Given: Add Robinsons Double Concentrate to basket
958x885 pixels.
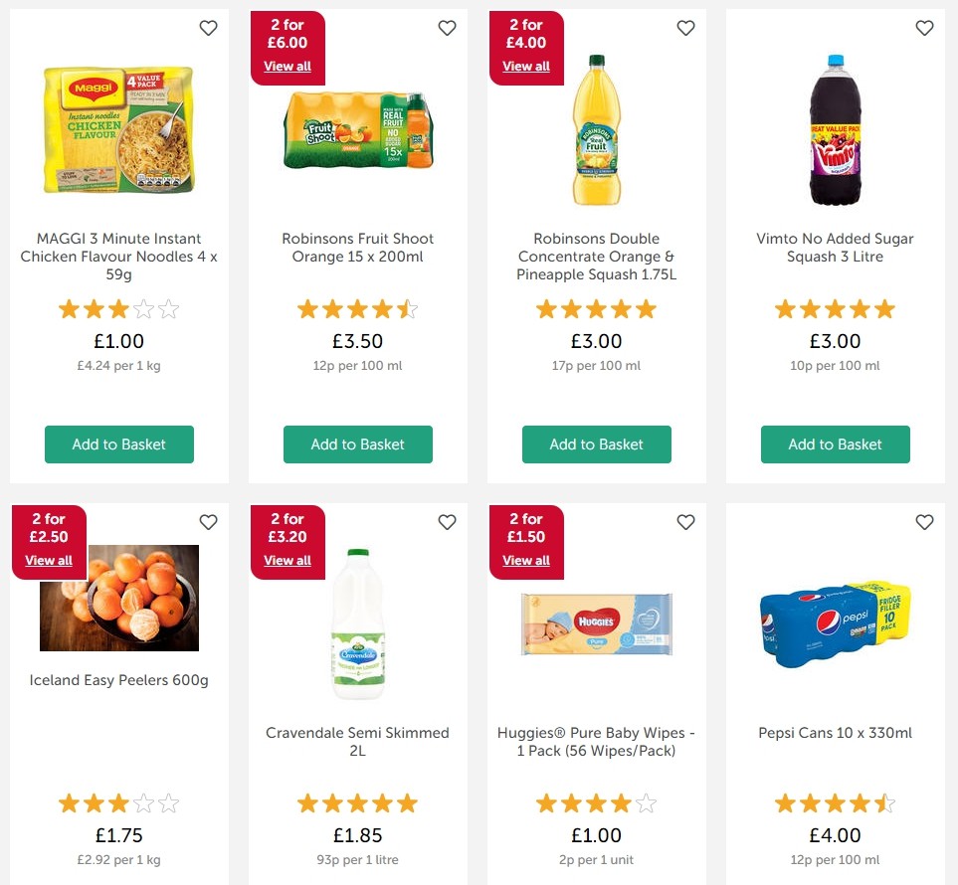Looking at the screenshot, I should (x=596, y=444).
